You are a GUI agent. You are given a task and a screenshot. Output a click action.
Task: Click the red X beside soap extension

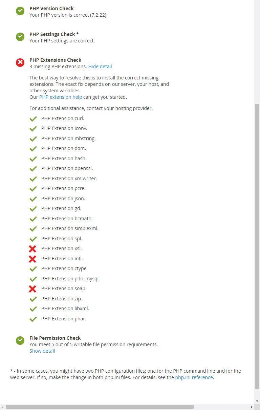[x=32, y=289]
